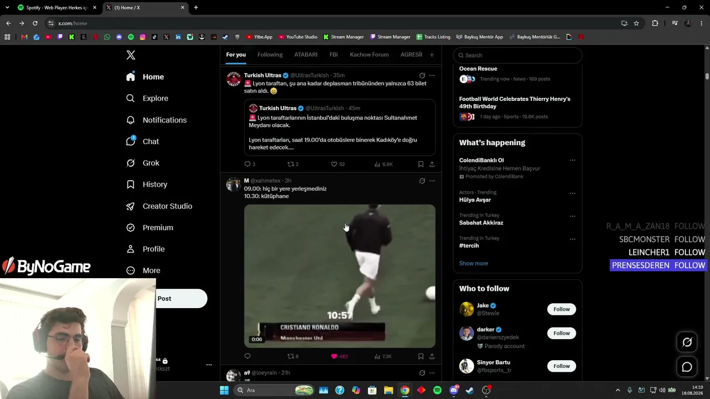Bookmark this page with the star icon
This screenshot has width=710, height=399.
coord(636,23)
